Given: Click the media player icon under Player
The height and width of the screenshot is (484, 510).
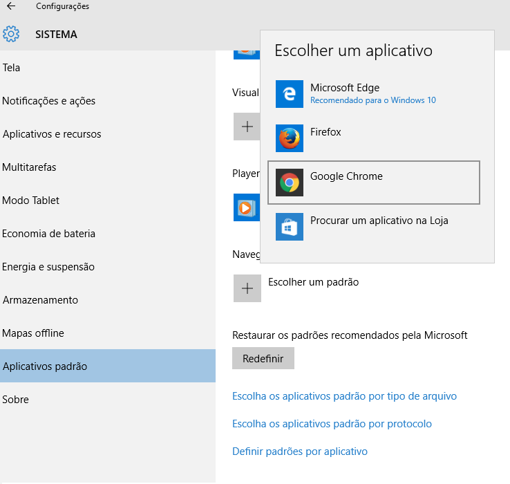Looking at the screenshot, I should (247, 207).
